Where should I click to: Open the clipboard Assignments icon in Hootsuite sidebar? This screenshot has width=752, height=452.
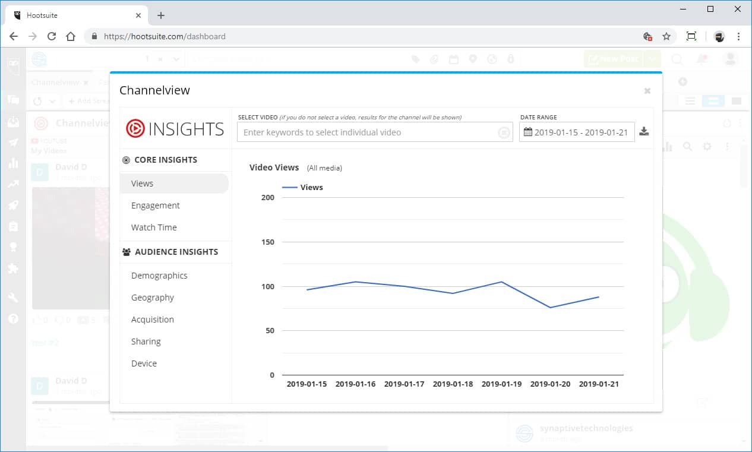coord(13,226)
